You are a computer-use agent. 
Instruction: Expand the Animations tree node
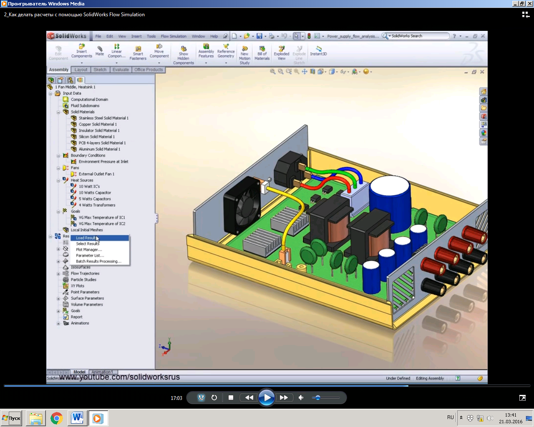tap(58, 324)
